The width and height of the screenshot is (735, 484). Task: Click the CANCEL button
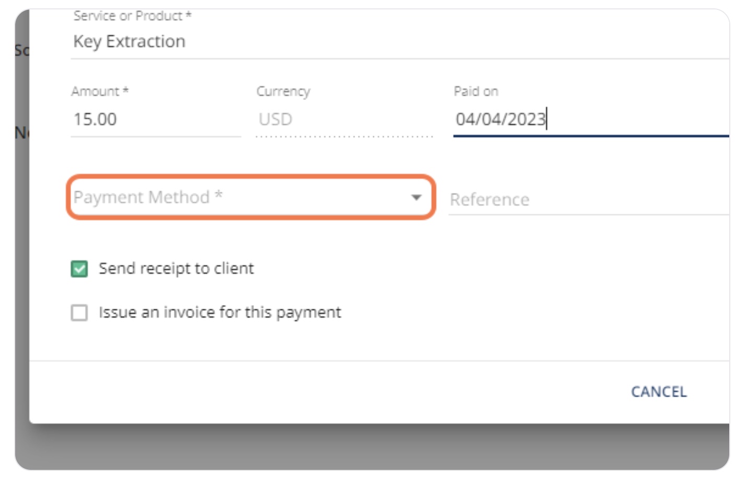659,391
